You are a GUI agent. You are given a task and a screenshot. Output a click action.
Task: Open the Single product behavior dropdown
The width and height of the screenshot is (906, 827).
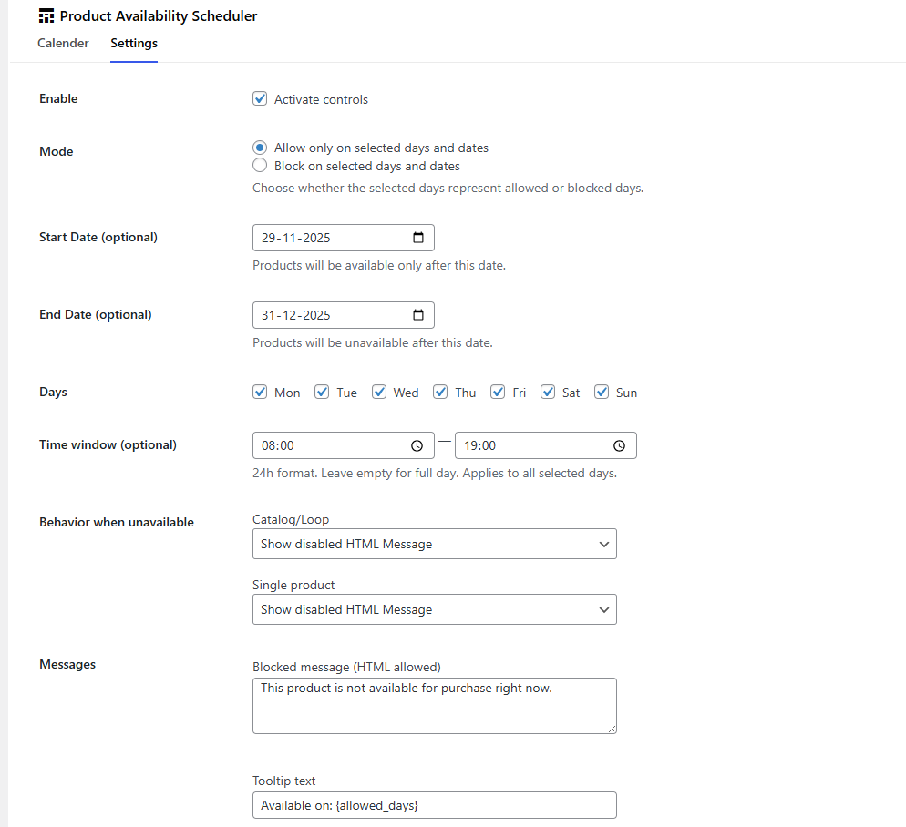[435, 609]
